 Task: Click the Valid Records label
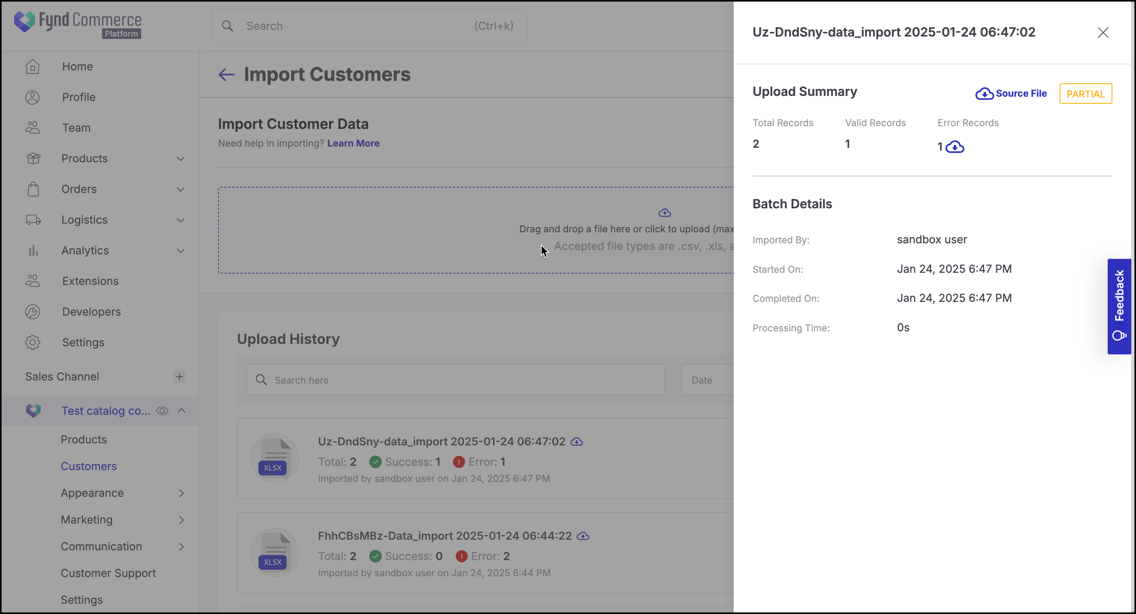click(x=875, y=123)
